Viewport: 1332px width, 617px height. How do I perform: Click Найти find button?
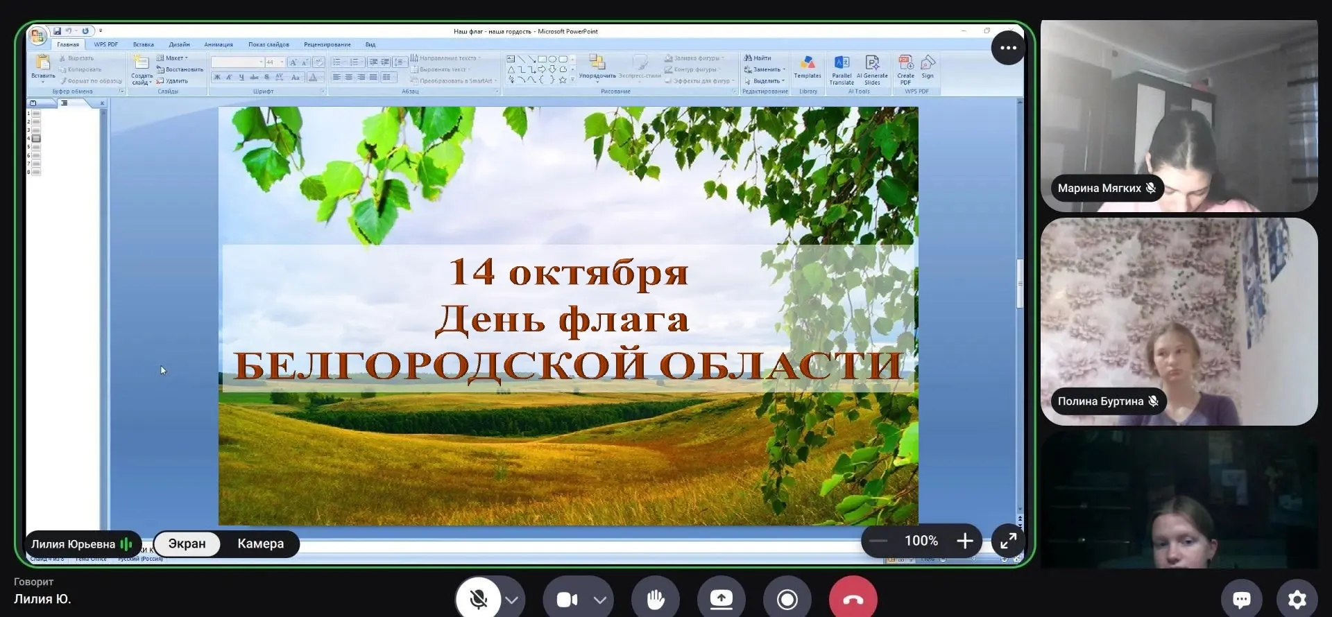point(758,58)
